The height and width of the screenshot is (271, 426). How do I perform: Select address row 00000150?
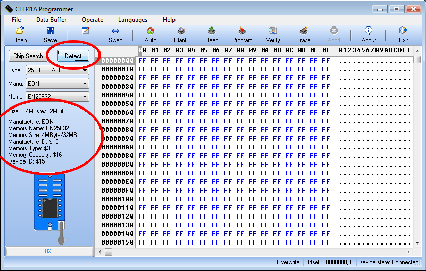[117, 242]
